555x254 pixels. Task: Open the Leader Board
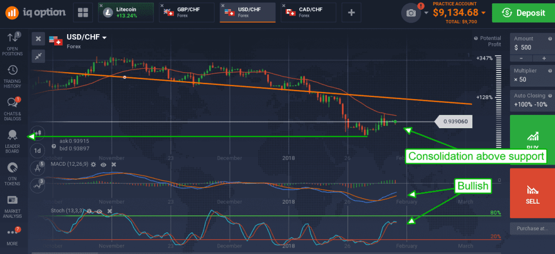pos(12,141)
